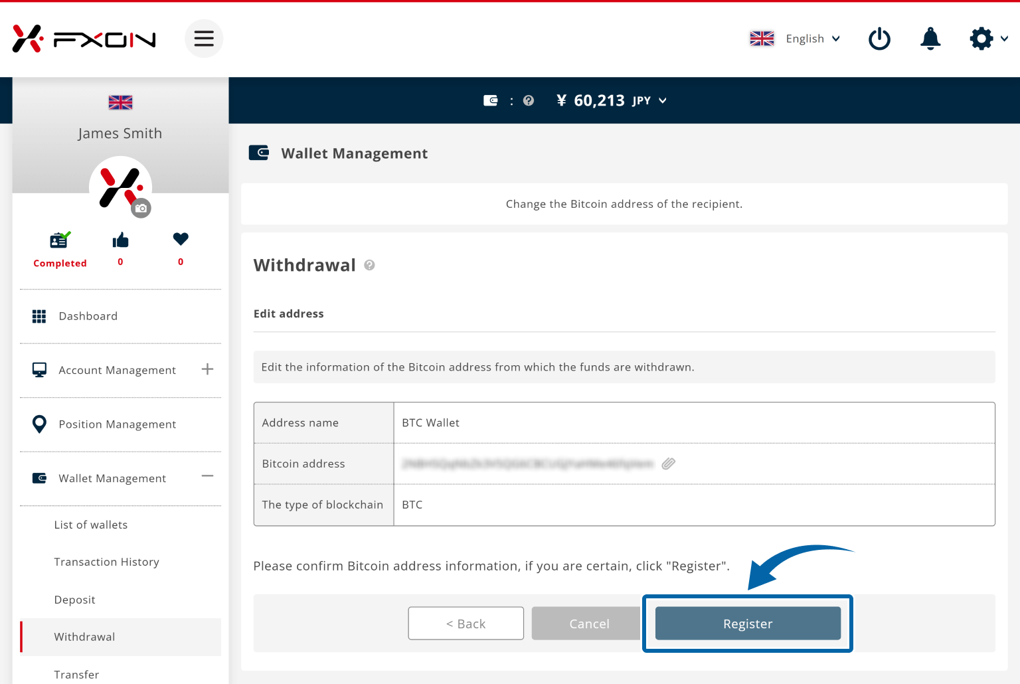Open the English language dropdown

[813, 39]
